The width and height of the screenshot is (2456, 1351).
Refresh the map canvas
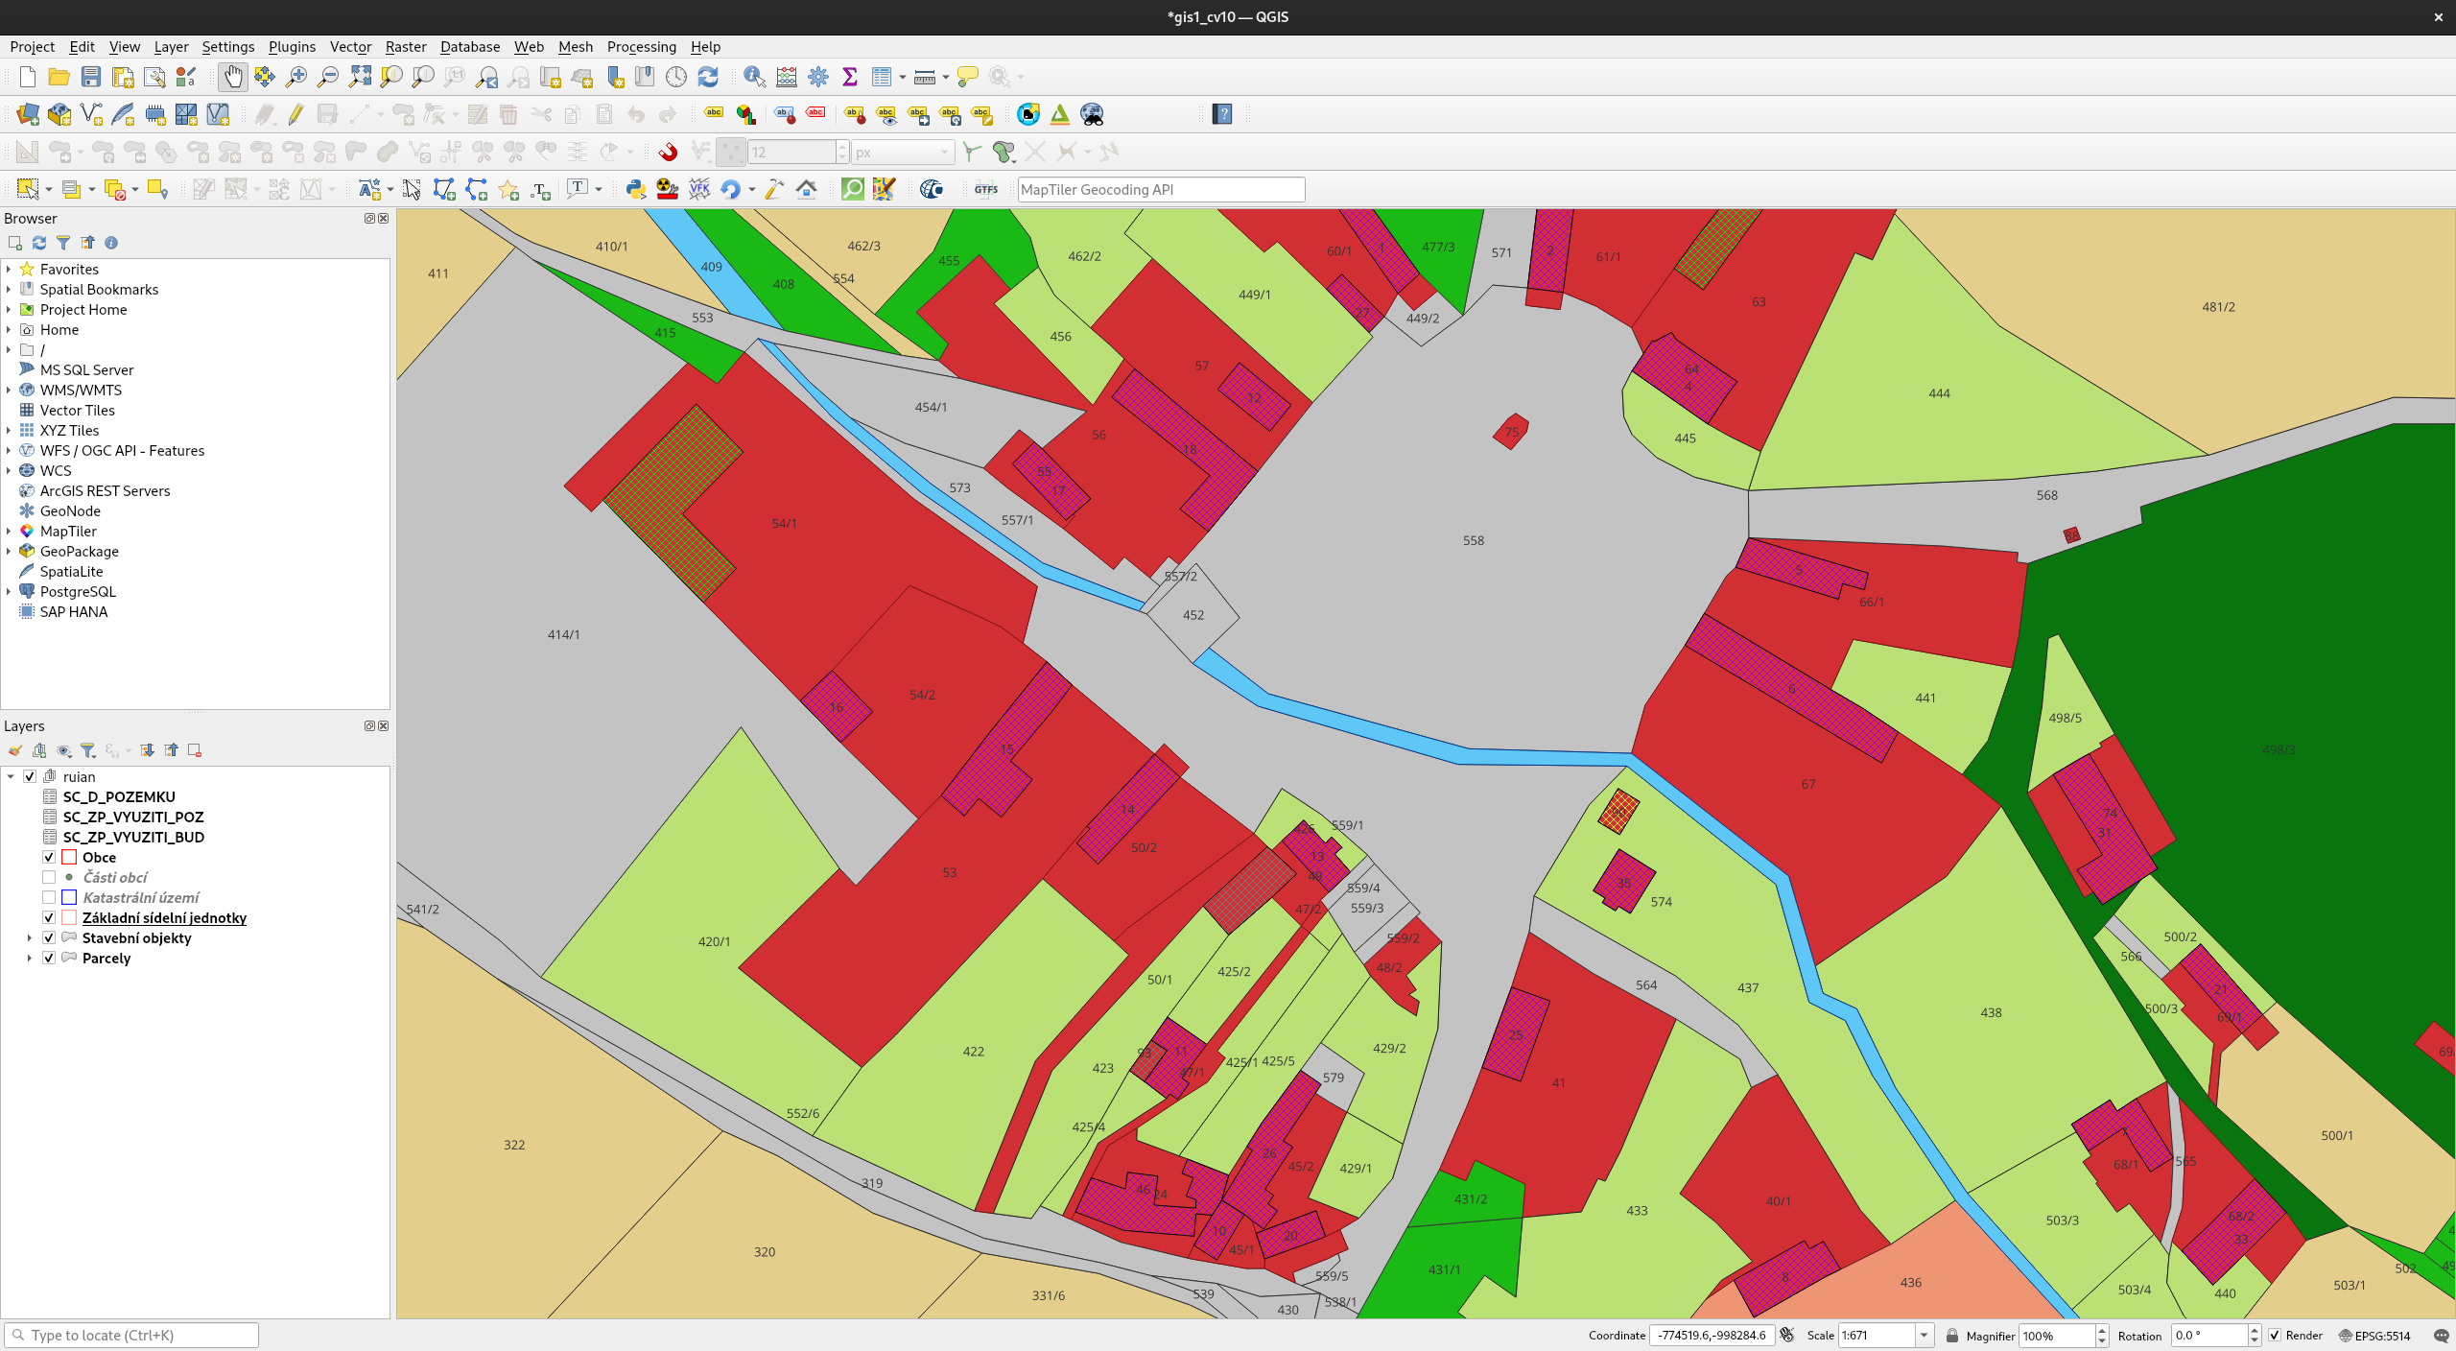[708, 77]
